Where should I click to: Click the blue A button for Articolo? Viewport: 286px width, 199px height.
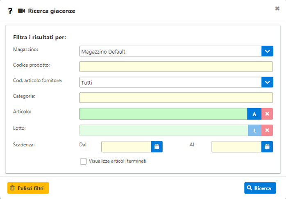(254, 114)
